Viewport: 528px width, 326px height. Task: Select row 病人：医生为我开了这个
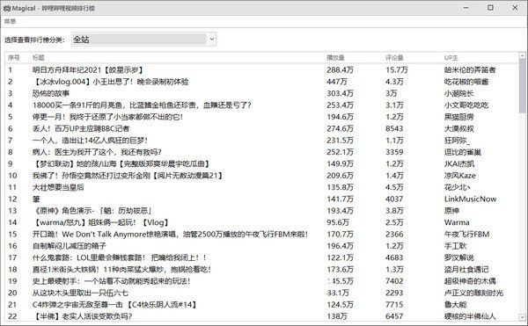pos(262,152)
